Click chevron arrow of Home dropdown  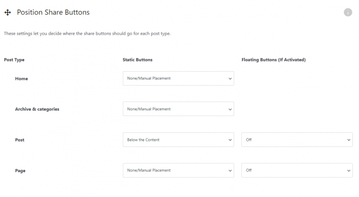pyautogui.click(x=230, y=79)
